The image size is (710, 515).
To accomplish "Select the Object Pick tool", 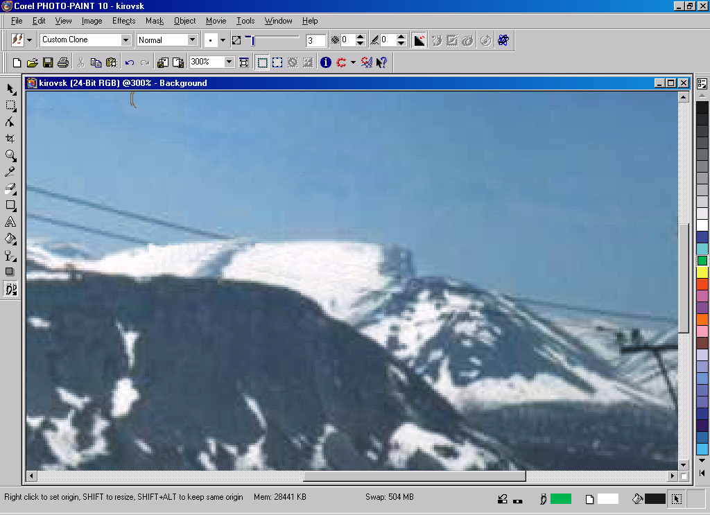I will pyautogui.click(x=11, y=89).
